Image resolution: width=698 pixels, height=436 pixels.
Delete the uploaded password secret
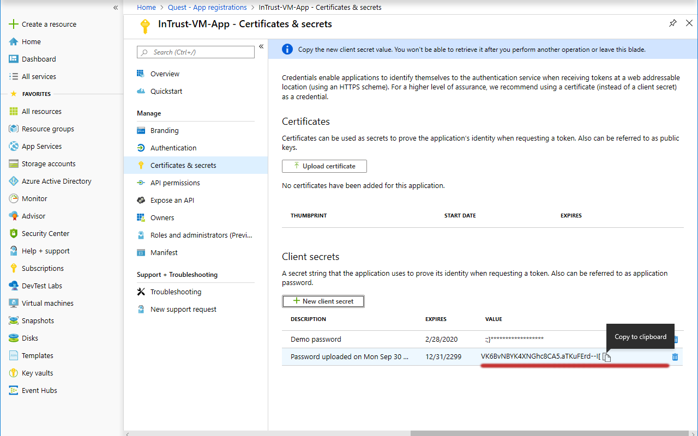(x=675, y=357)
